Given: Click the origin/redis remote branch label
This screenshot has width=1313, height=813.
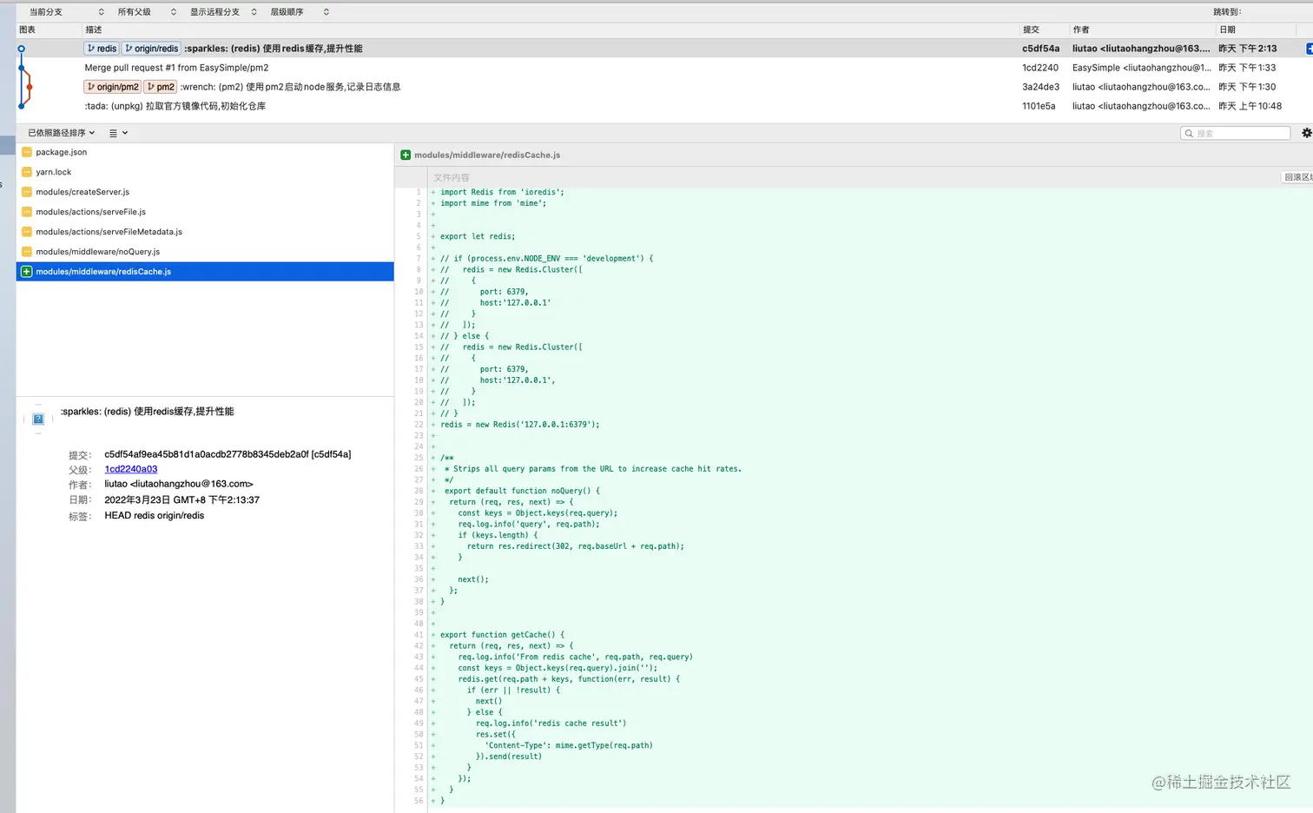Looking at the screenshot, I should 151,49.
